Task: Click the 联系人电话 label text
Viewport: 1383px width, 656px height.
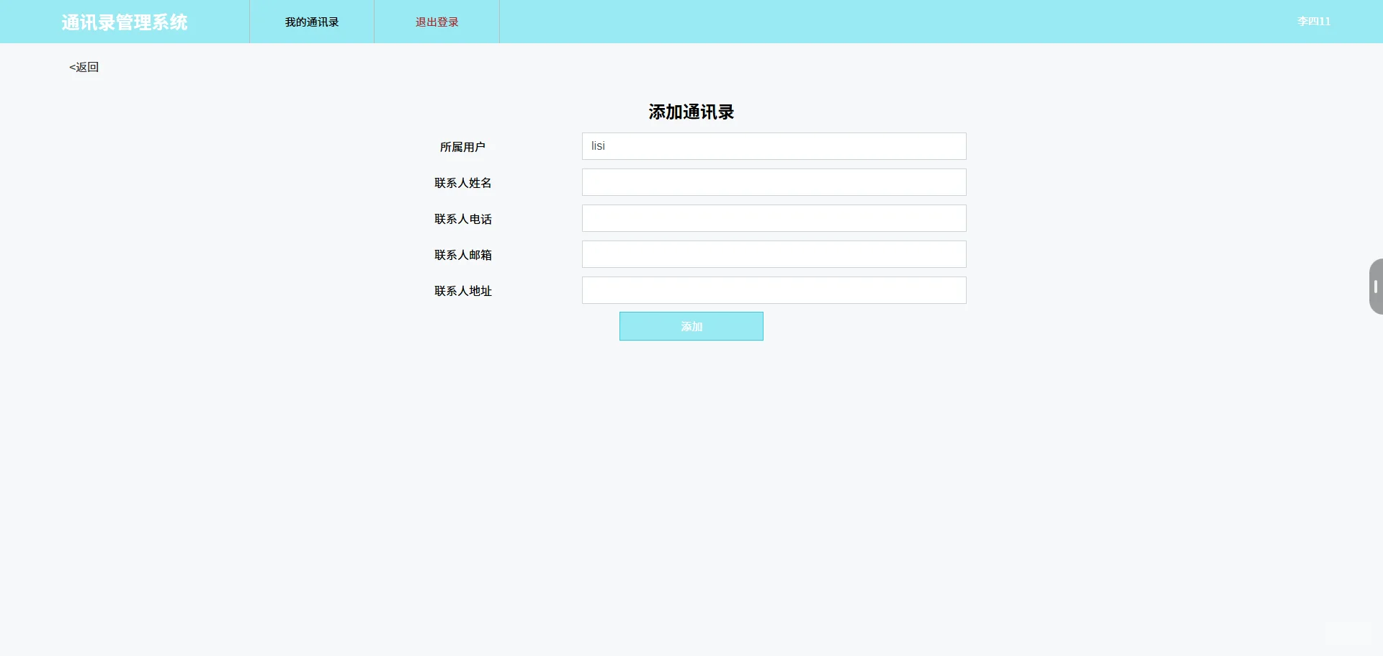Action: [x=462, y=219]
